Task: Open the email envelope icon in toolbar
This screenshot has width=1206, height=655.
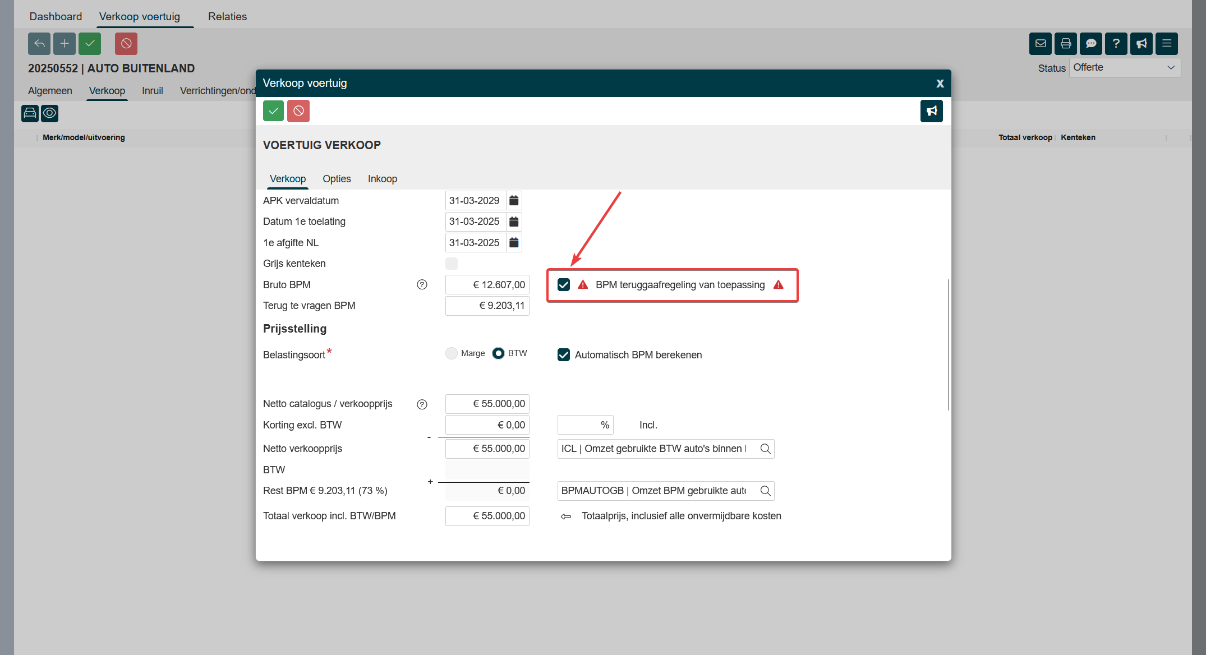Action: [x=1041, y=44]
